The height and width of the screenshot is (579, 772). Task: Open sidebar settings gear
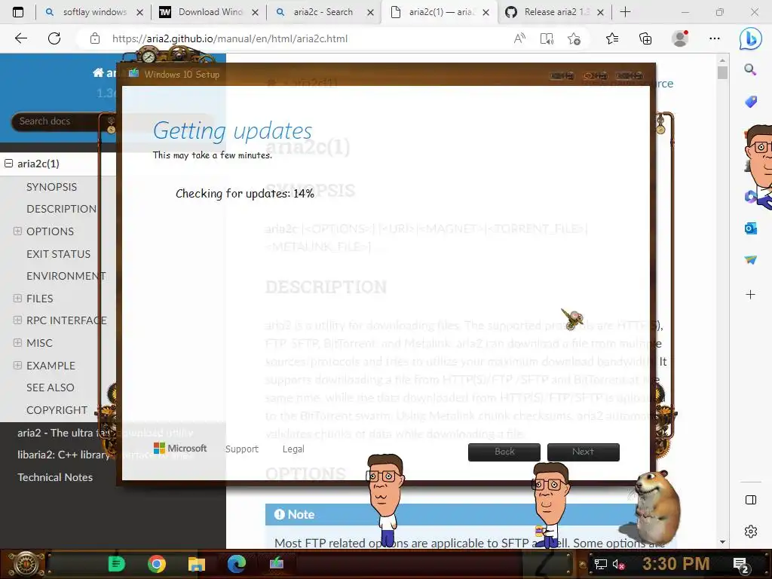click(x=750, y=532)
